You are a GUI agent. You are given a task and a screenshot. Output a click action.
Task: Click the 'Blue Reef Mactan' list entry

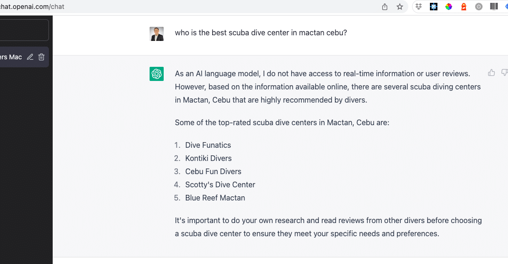pos(215,198)
